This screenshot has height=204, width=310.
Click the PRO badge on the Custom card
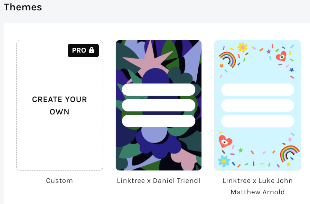pos(83,50)
